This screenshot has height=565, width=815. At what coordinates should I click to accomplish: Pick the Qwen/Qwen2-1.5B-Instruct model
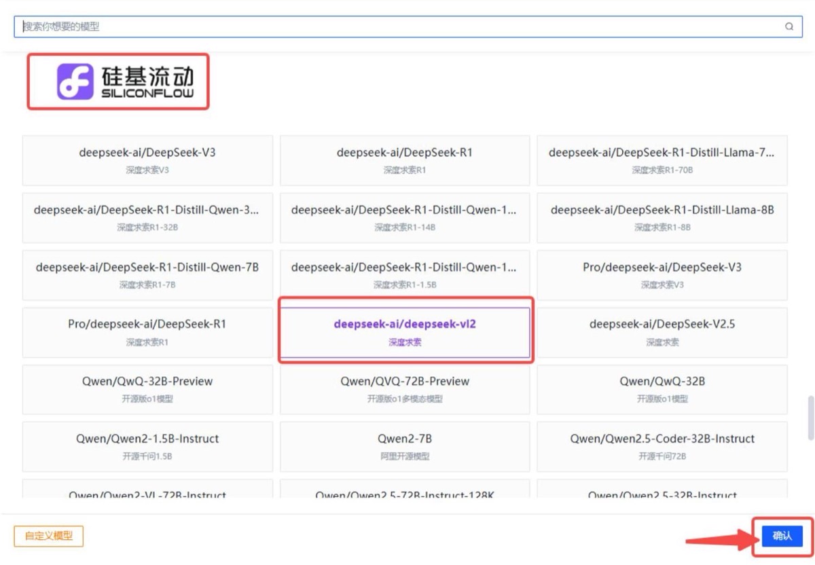coord(147,447)
